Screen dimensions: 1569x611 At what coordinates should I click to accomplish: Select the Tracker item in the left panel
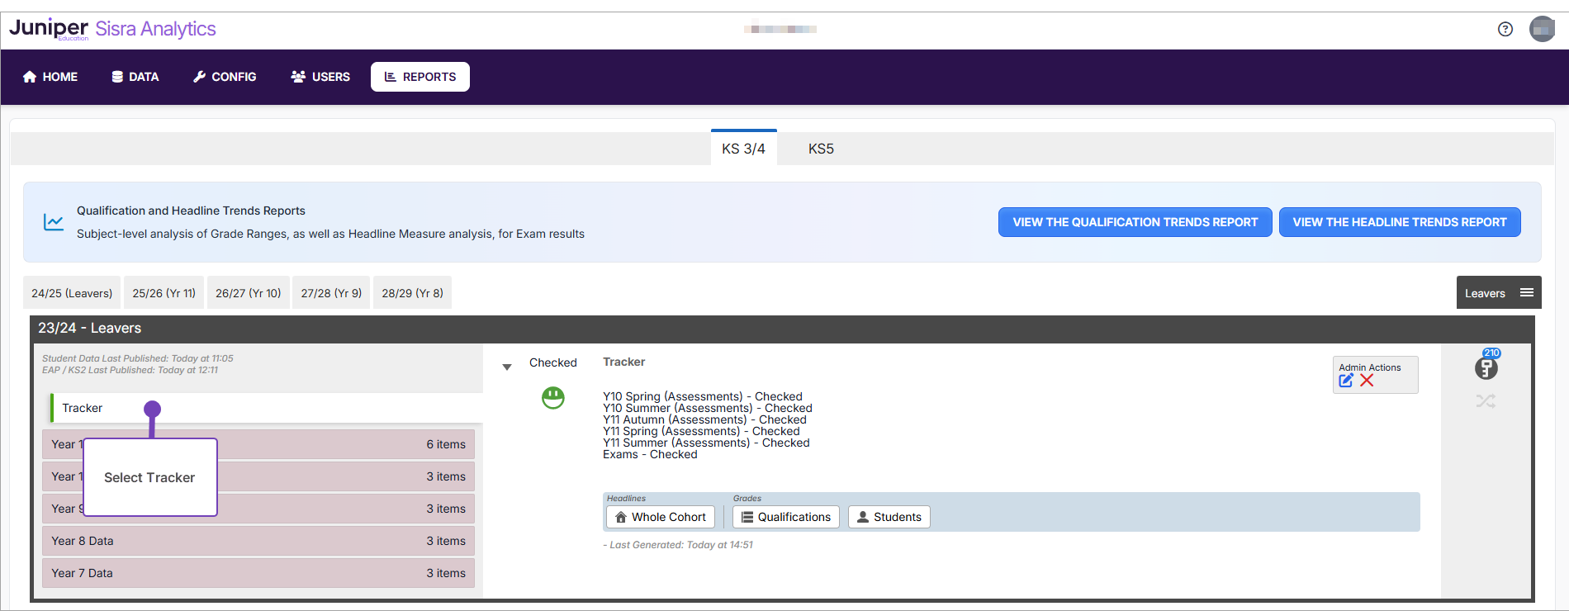tap(83, 408)
